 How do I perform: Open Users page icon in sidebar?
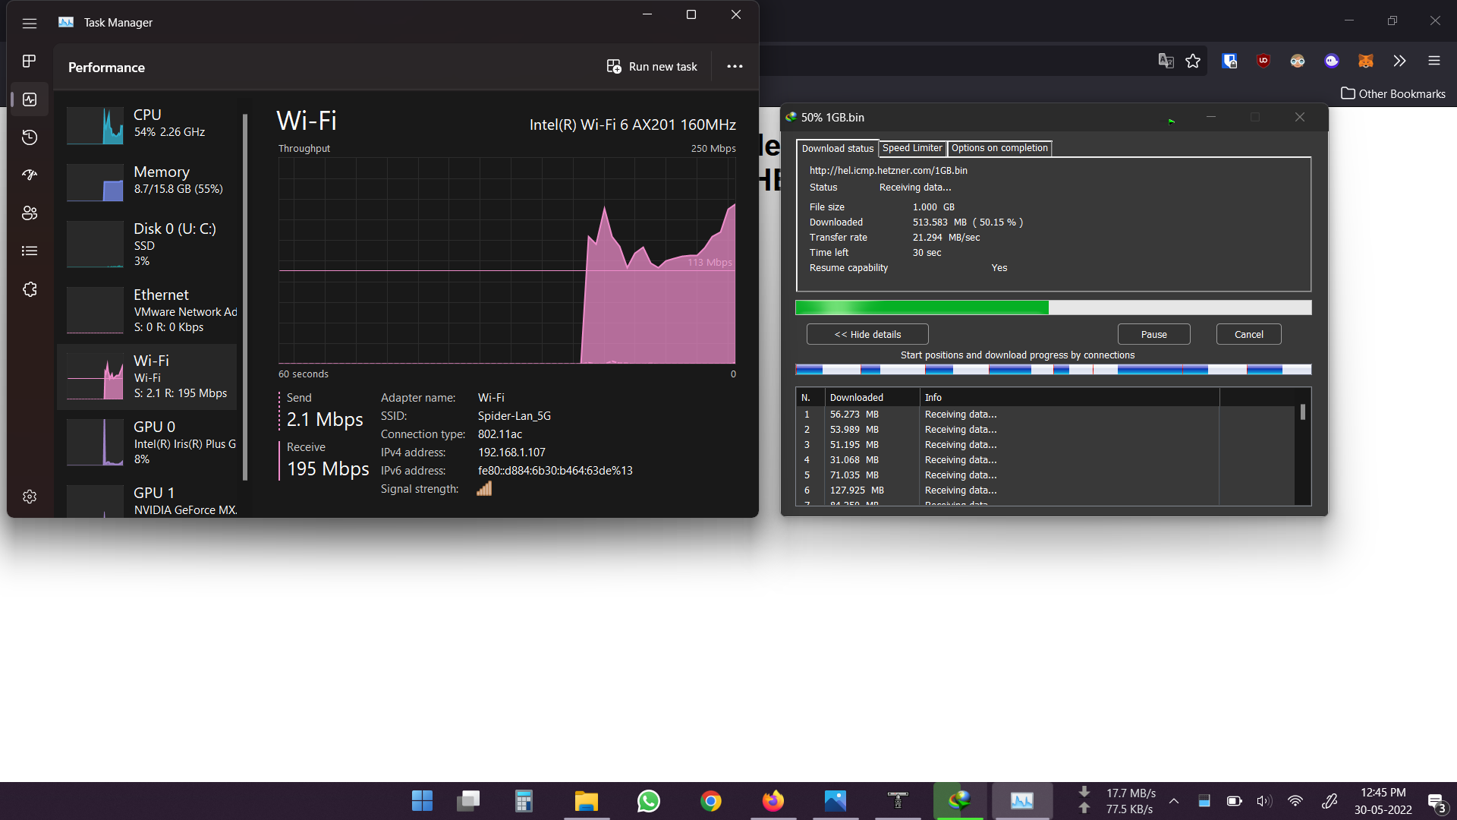click(30, 213)
